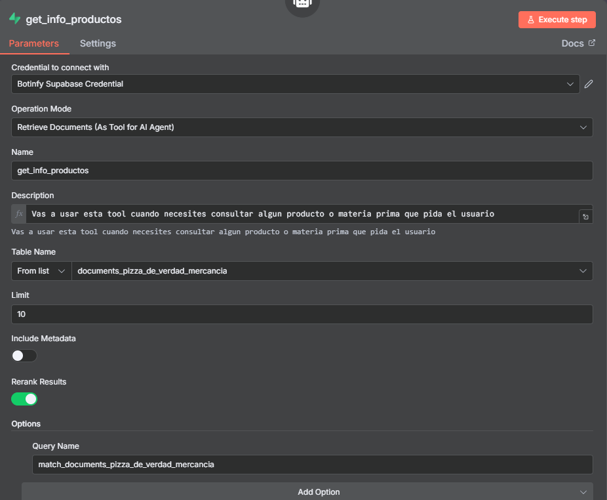Viewport: 607px width, 500px height.
Task: Open the expression editor icon in Description
Action: point(585,217)
